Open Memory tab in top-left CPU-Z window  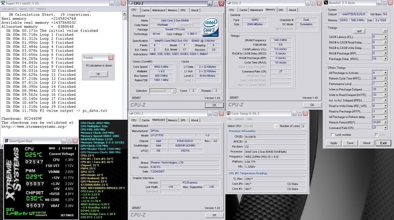tap(172, 10)
